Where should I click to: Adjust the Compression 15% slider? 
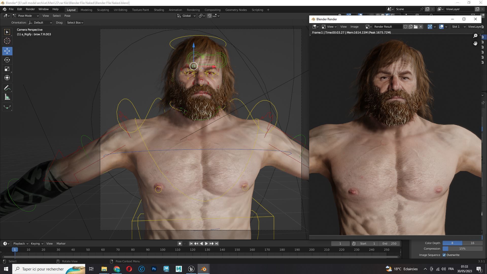462,249
